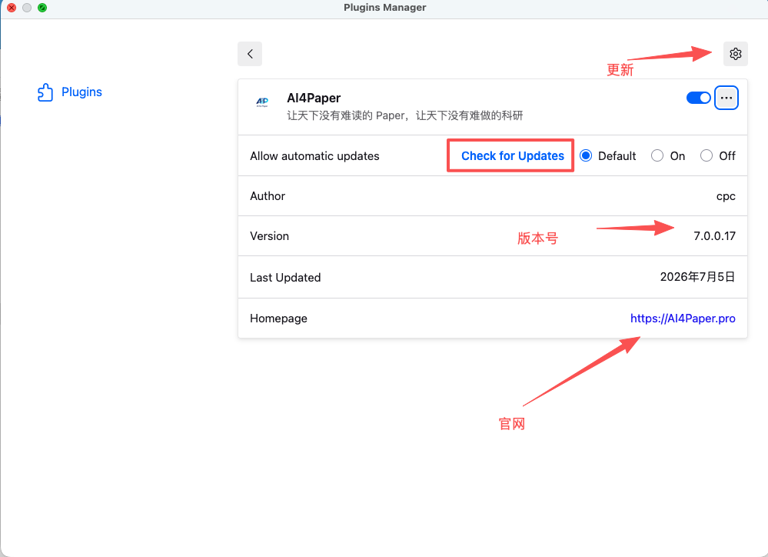768x557 pixels.
Task: Click the Plugins Manager title text
Action: tap(385, 8)
